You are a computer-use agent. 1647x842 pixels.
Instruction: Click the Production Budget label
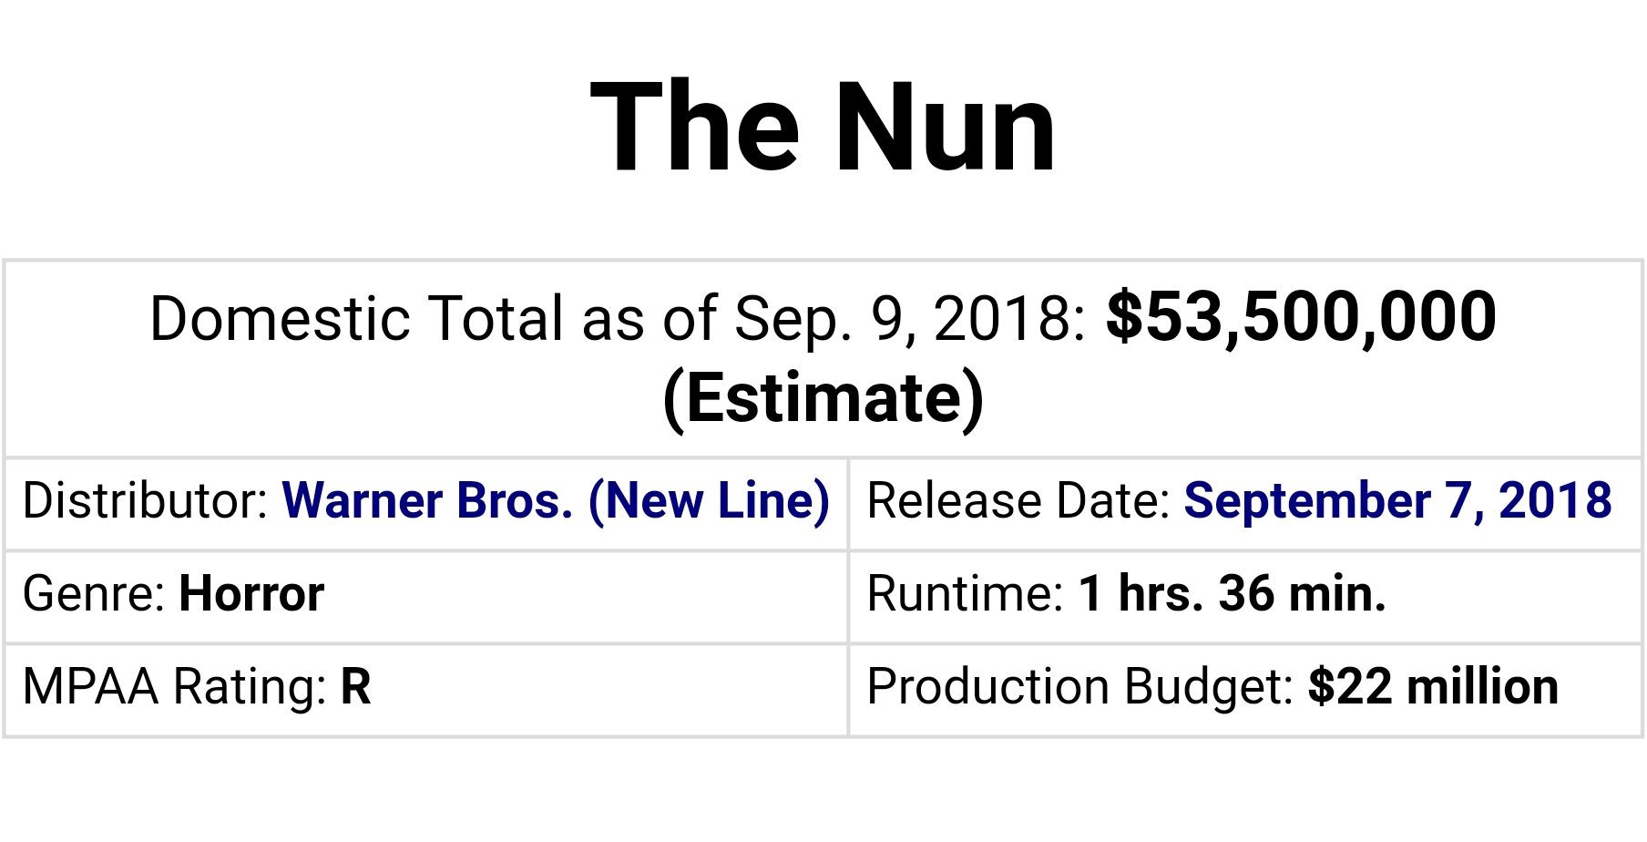click(x=1080, y=687)
